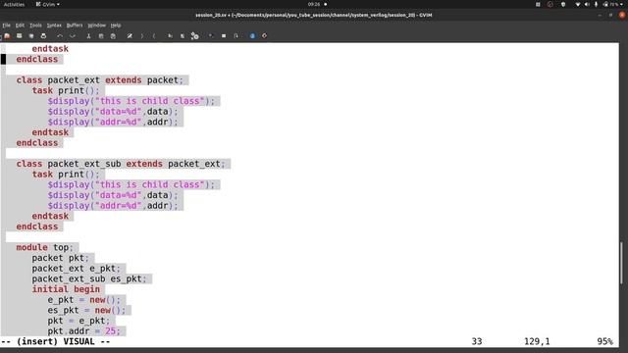
Task: Click the vertical scrollbar thumb on right edge
Action: 621,263
